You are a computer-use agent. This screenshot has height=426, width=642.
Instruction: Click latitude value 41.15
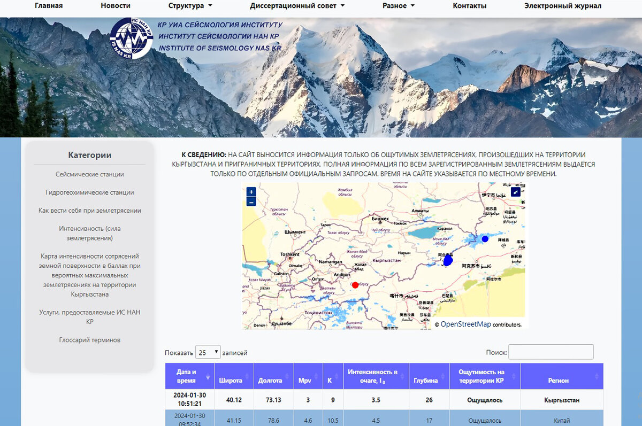pos(234,421)
